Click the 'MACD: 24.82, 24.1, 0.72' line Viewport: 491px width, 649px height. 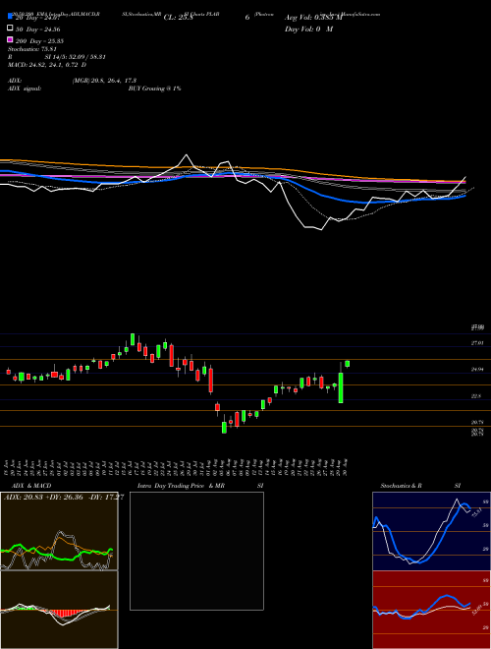[44, 65]
